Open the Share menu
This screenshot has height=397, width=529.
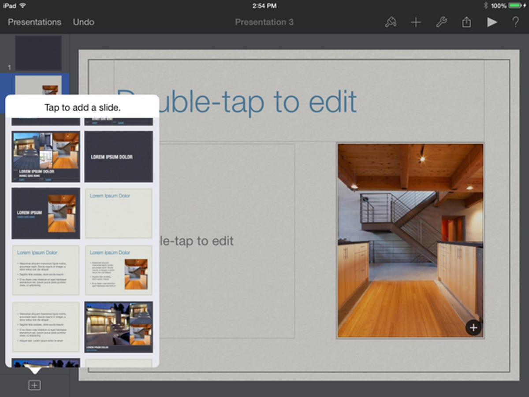[x=467, y=22]
